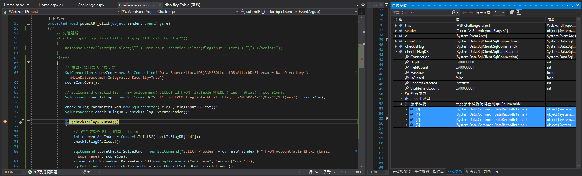582x176 pixels.
Task: Click the 搜尋 (Ctrl+E) search field
Action: pos(421,13)
